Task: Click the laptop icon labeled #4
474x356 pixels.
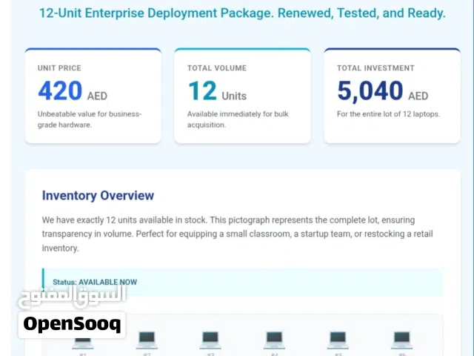Action: [274, 340]
